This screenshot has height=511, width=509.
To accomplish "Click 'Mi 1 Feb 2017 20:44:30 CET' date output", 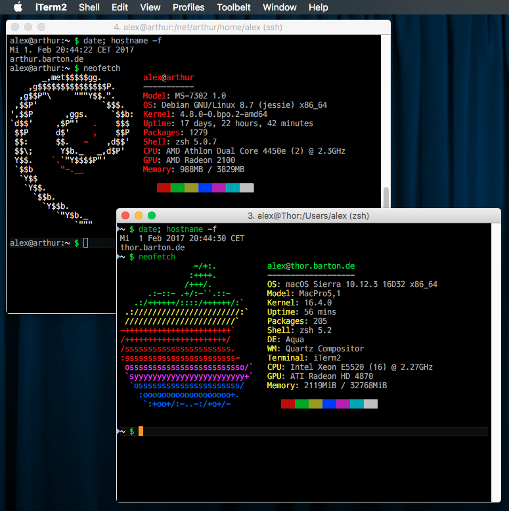I will pyautogui.click(x=182, y=238).
